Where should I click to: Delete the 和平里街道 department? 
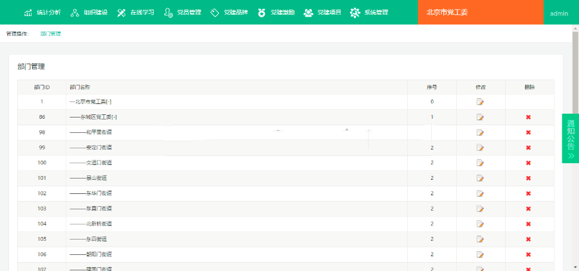coord(528,132)
